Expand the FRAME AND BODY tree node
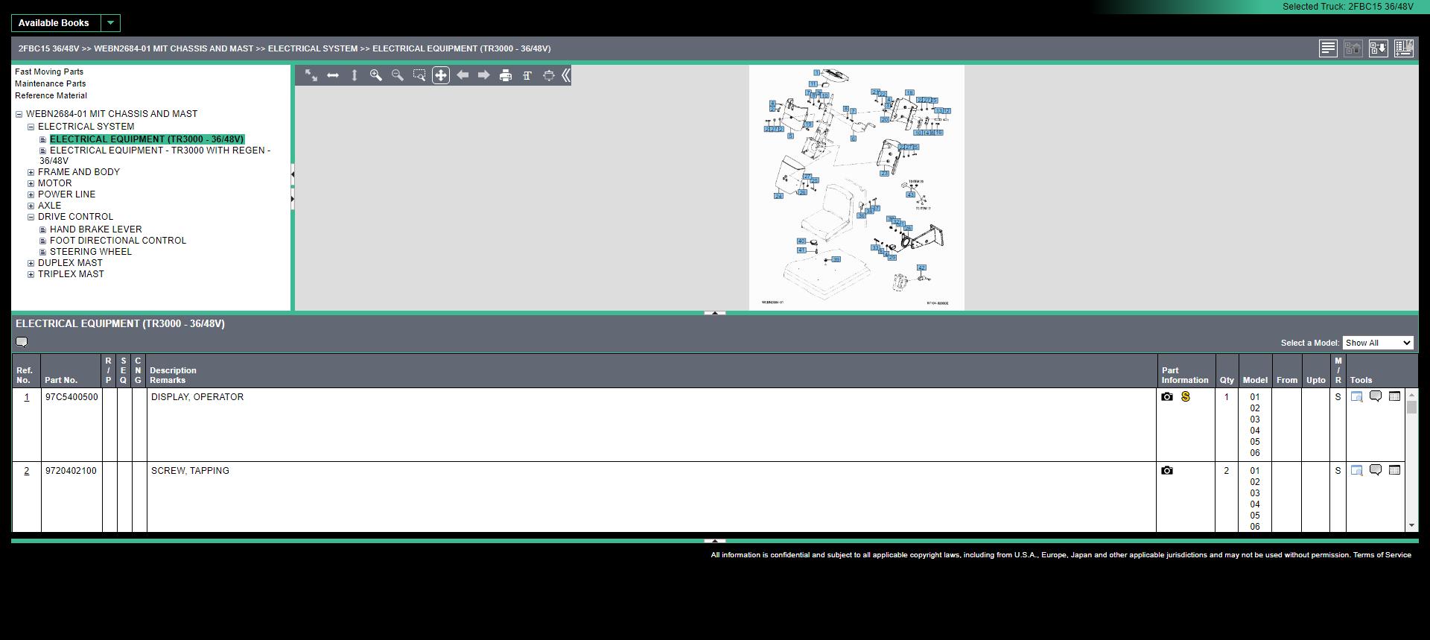 tap(31, 172)
